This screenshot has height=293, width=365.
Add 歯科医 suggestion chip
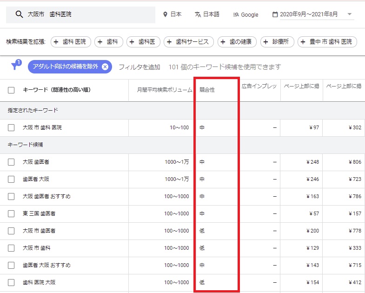pos(143,42)
